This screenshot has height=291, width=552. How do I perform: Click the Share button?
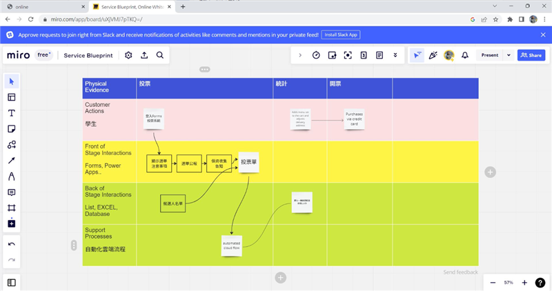click(x=531, y=55)
